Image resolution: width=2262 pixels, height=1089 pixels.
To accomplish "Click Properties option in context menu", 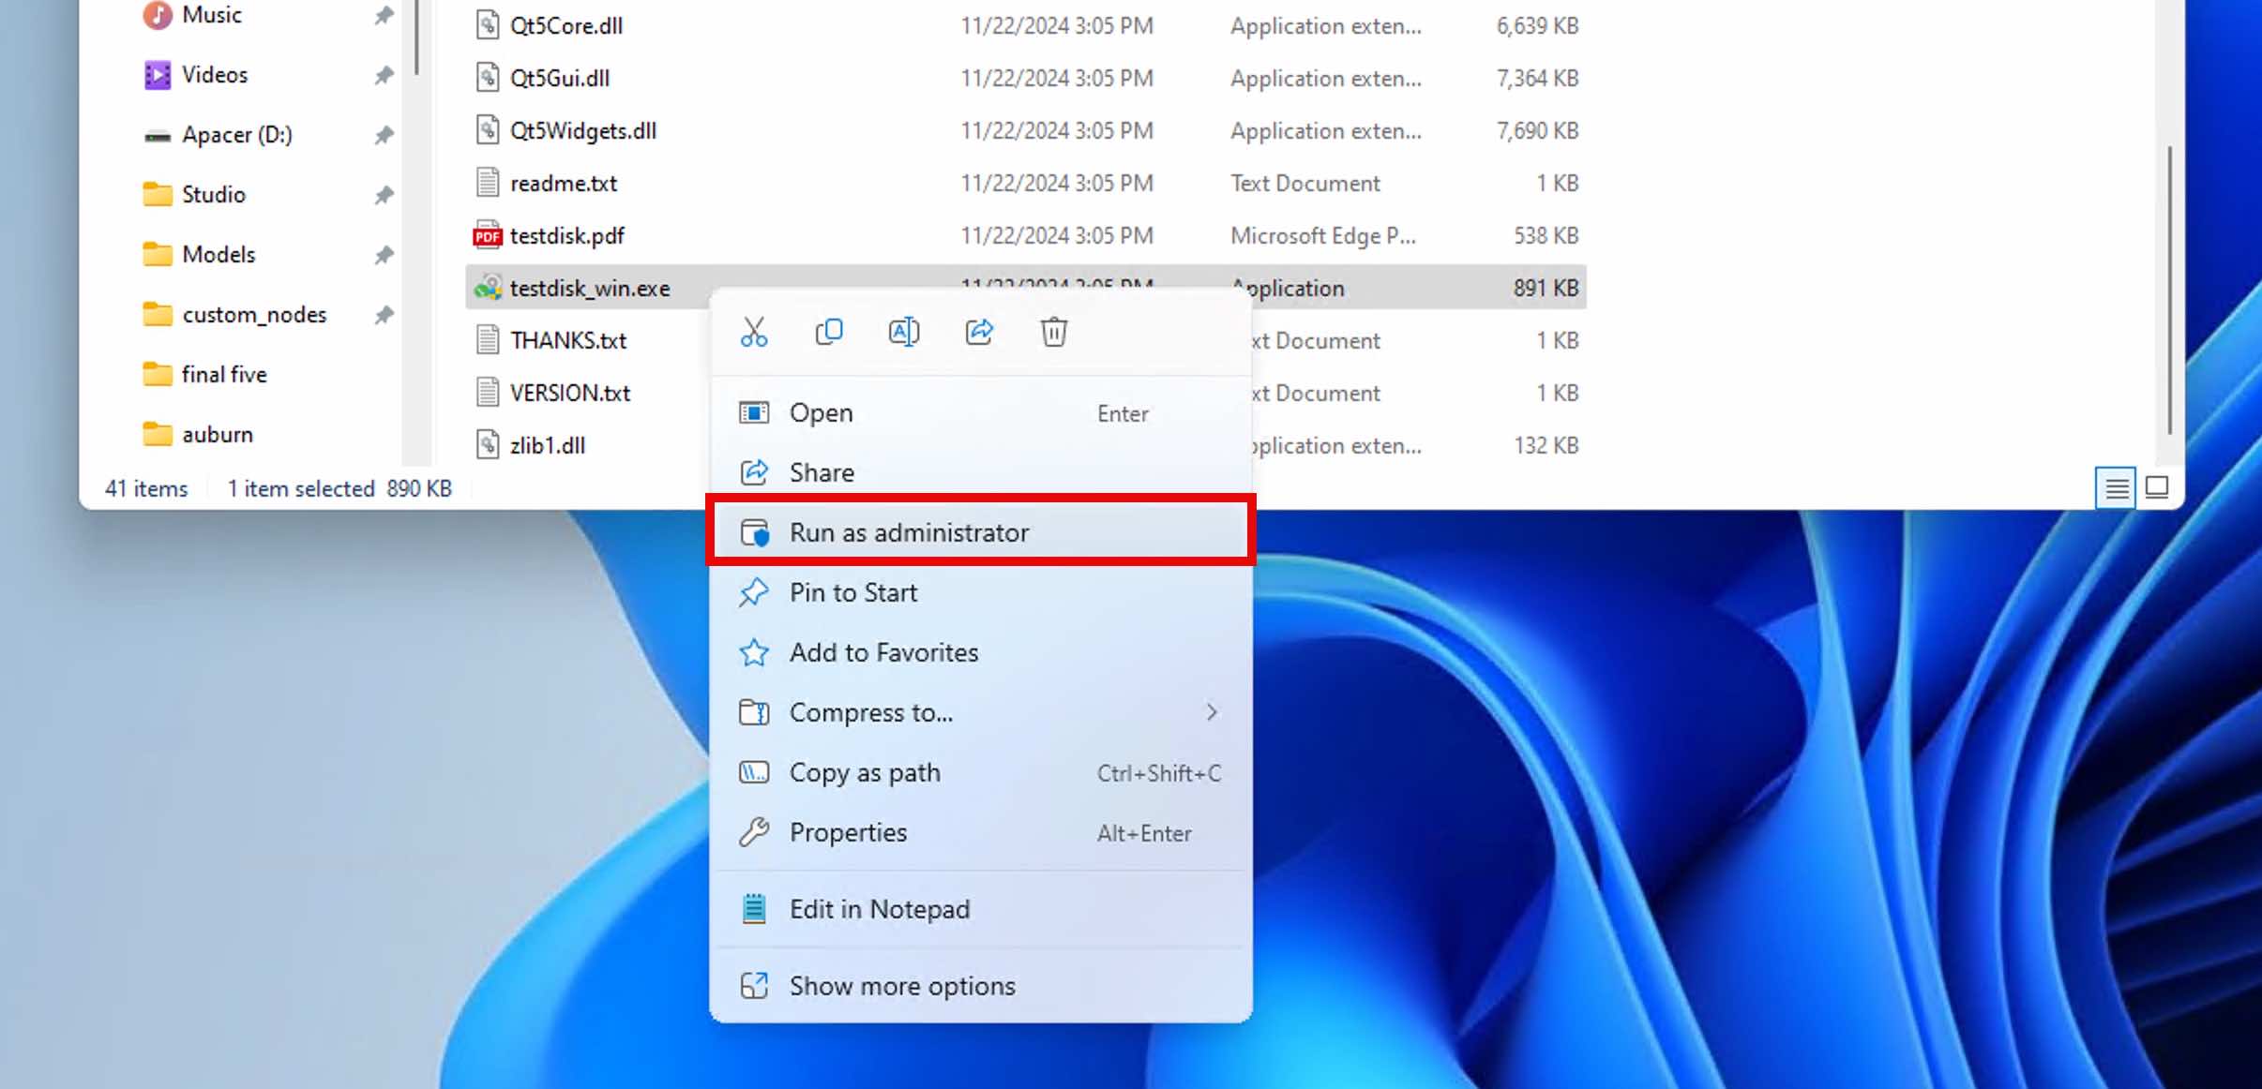I will (848, 832).
